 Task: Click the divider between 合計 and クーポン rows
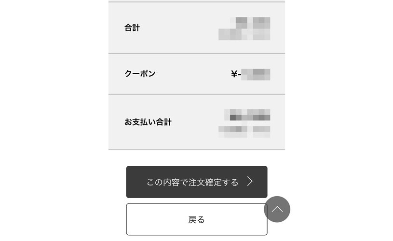(197, 54)
